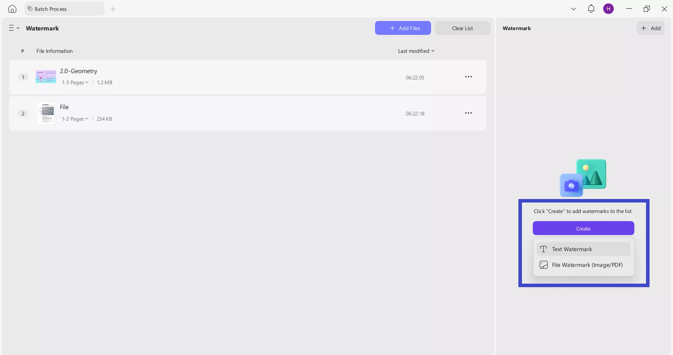Choose Text Watermark from the menu
Viewport: 673px width, 355px height.
point(583,249)
